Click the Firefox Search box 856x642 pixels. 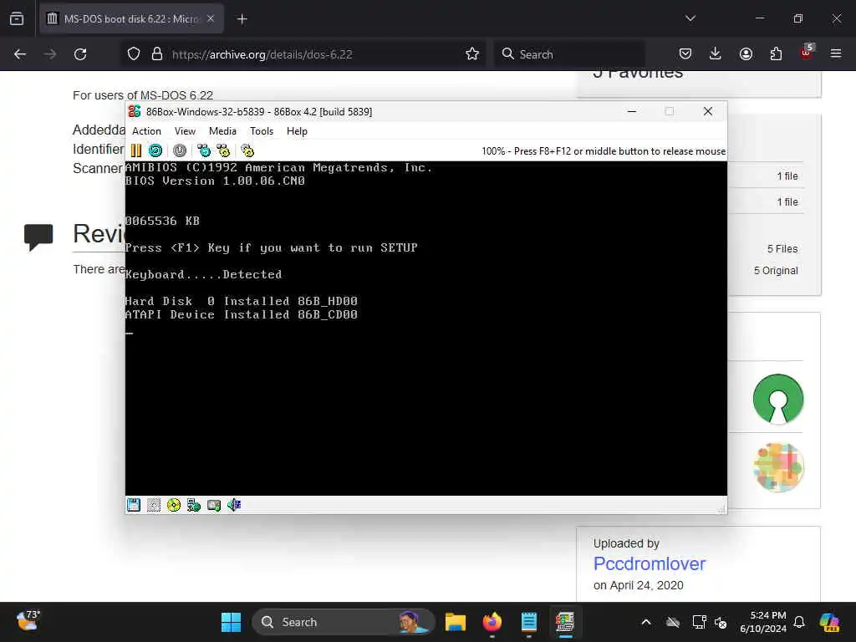(569, 54)
